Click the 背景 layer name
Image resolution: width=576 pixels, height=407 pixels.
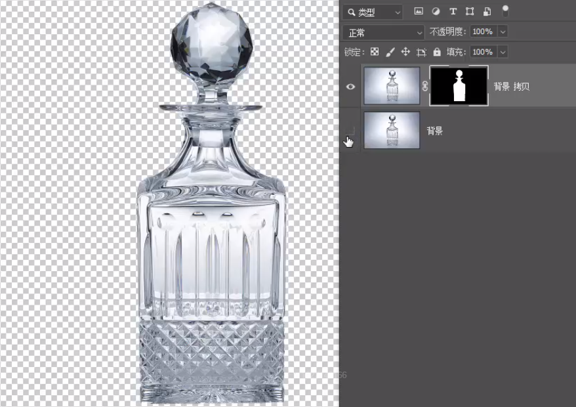[434, 131]
